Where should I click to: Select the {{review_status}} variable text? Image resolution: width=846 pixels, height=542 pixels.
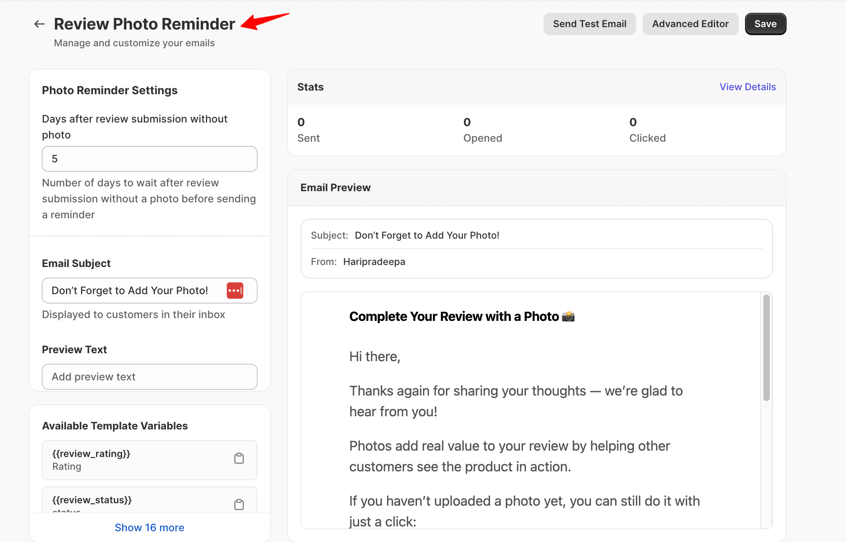click(92, 500)
